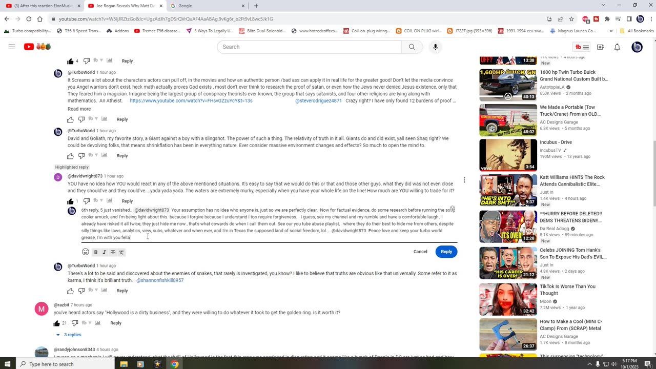The image size is (656, 369).
Task: Expand Read more on the TurboWorld comment
Action: 79,109
